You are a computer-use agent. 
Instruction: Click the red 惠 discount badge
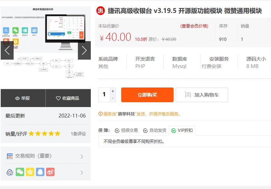point(101,11)
